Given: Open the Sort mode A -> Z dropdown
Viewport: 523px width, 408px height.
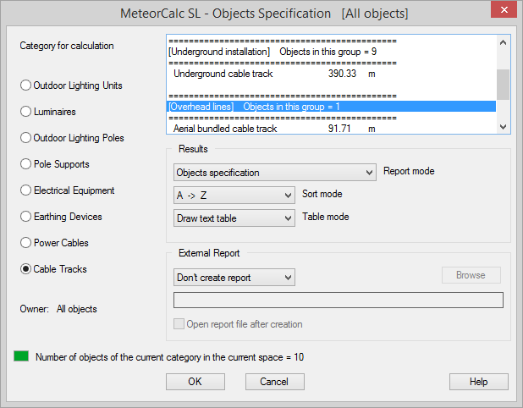Looking at the screenshot, I should 234,196.
